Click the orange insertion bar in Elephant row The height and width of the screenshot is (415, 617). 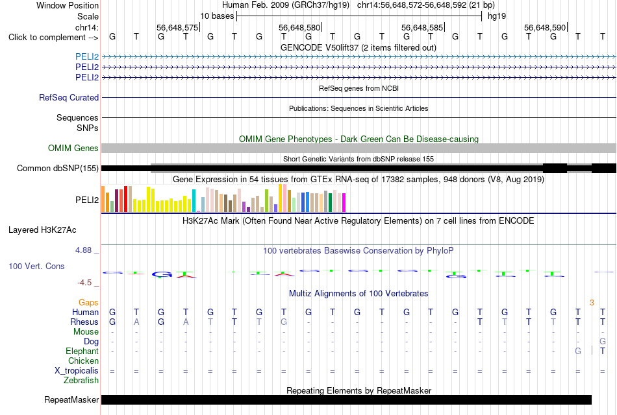coord(592,351)
